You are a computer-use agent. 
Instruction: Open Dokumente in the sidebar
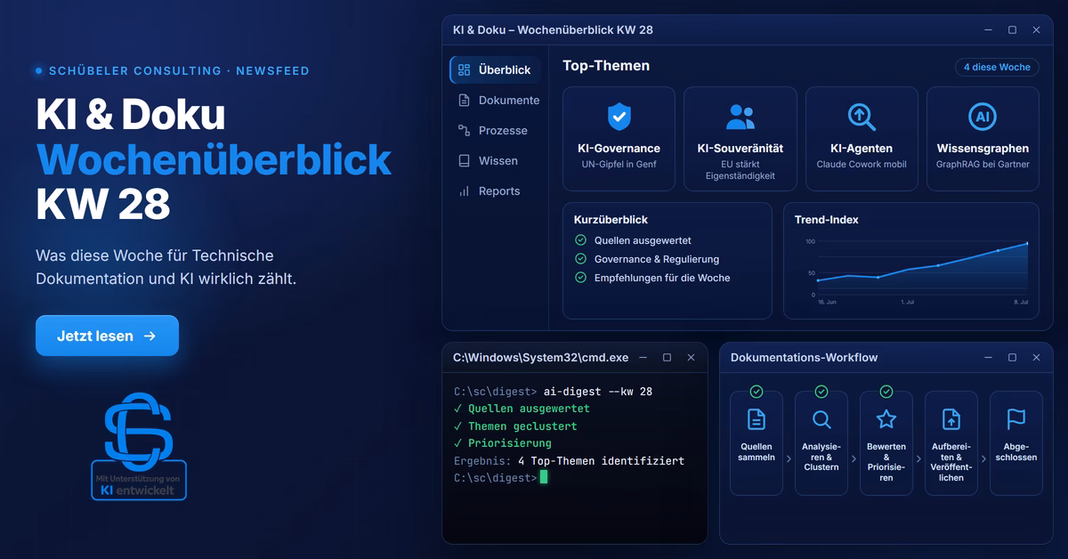tap(498, 101)
